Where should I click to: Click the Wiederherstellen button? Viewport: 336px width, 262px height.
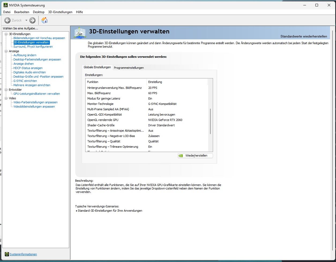point(195,155)
